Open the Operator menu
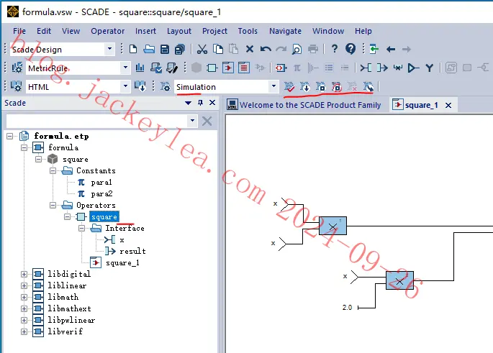The width and height of the screenshot is (493, 353). tap(107, 31)
